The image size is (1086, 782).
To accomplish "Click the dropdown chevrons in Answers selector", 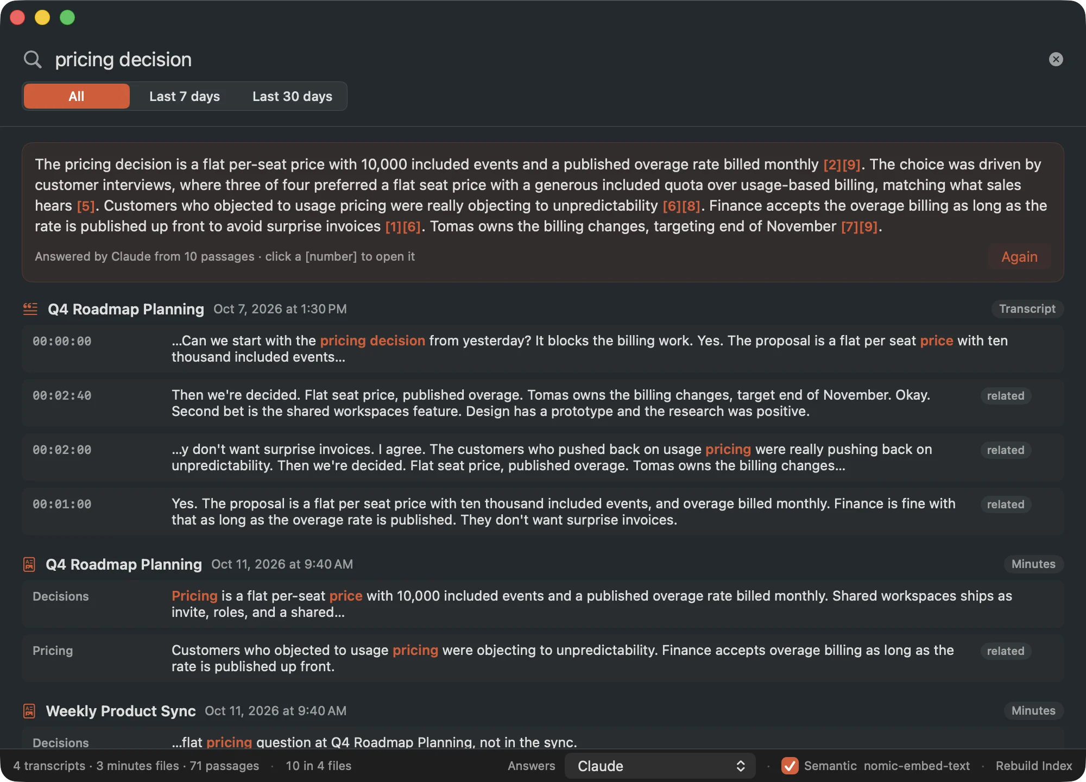I will [x=740, y=766].
